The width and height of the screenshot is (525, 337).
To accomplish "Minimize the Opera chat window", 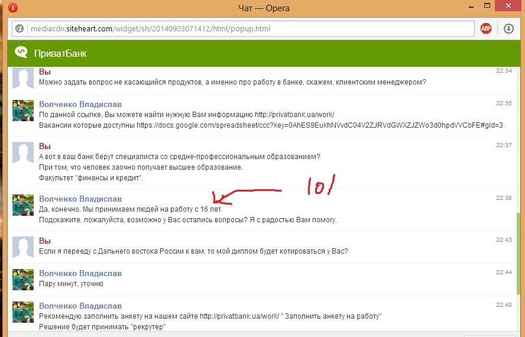I will coord(471,7).
